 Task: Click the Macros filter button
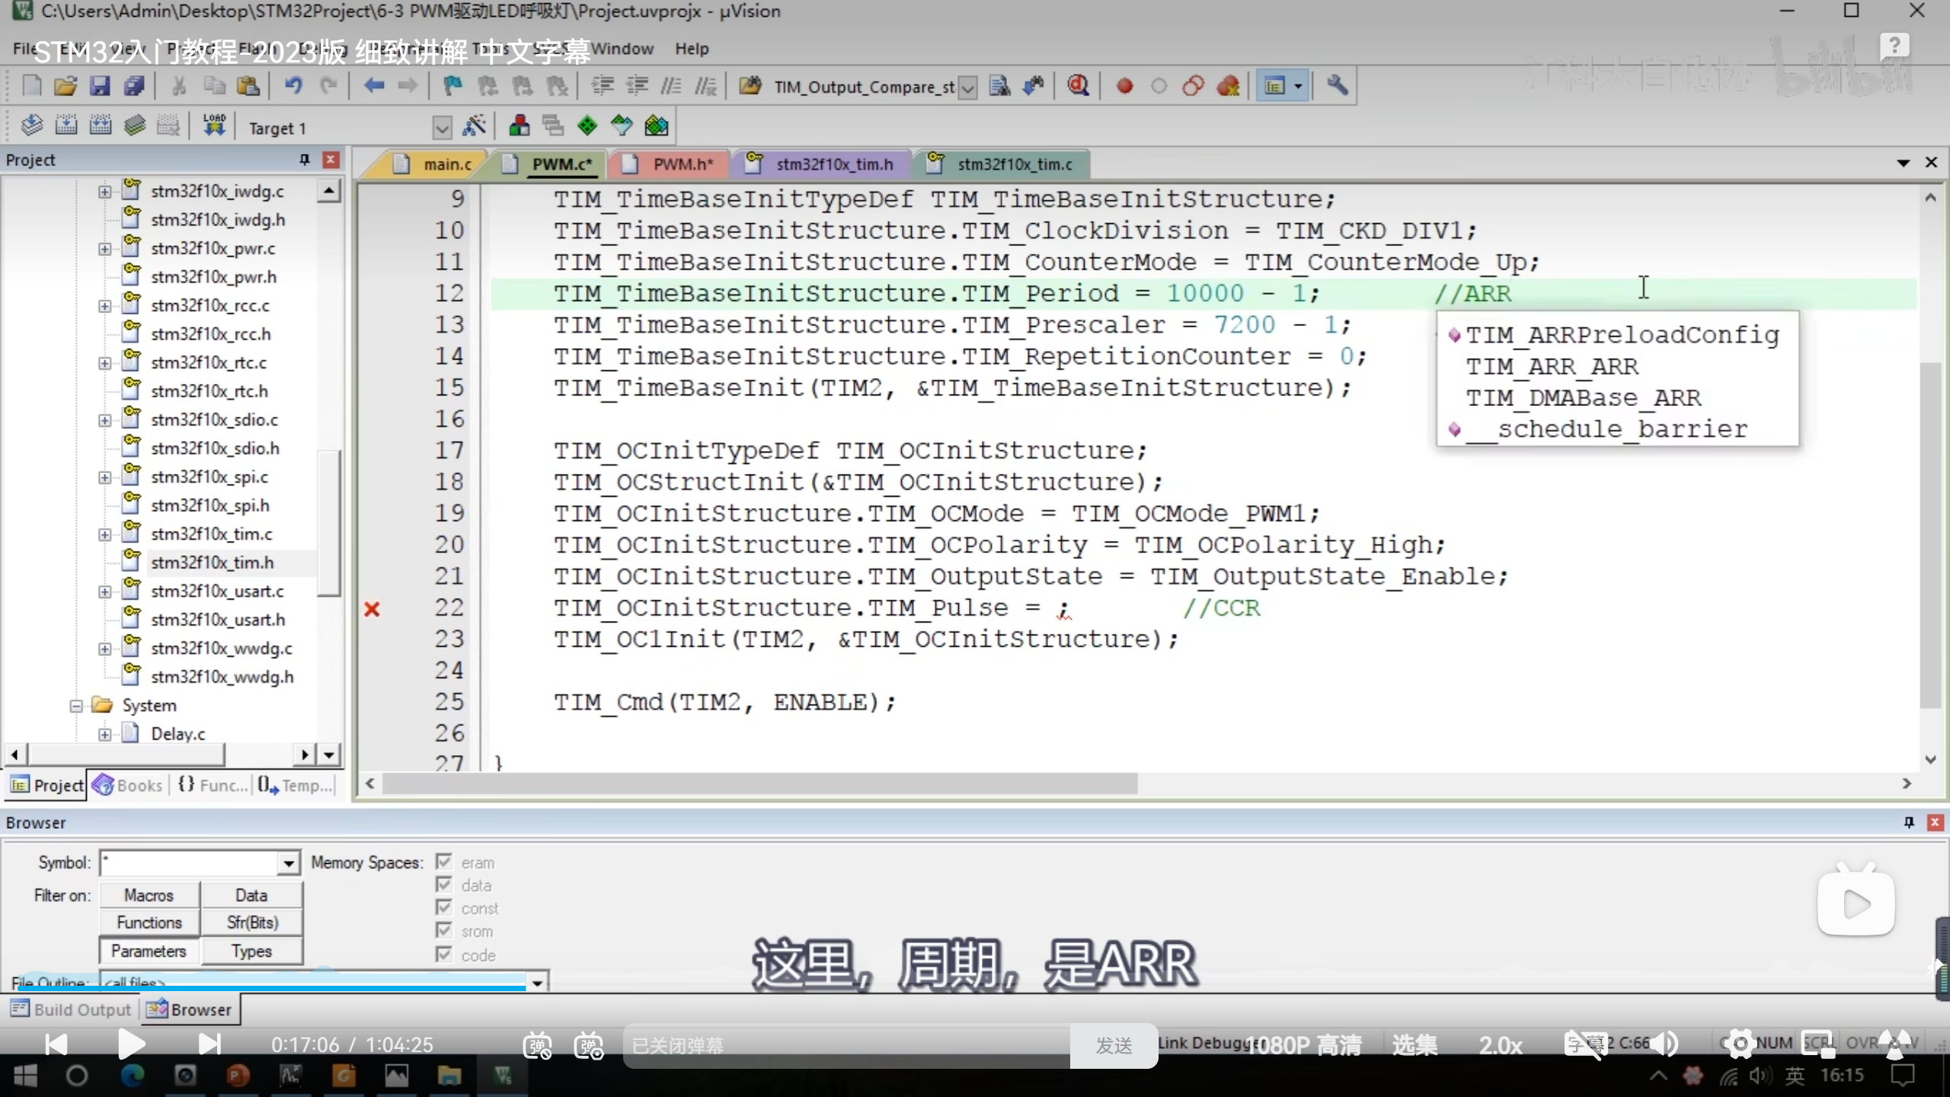click(x=149, y=895)
